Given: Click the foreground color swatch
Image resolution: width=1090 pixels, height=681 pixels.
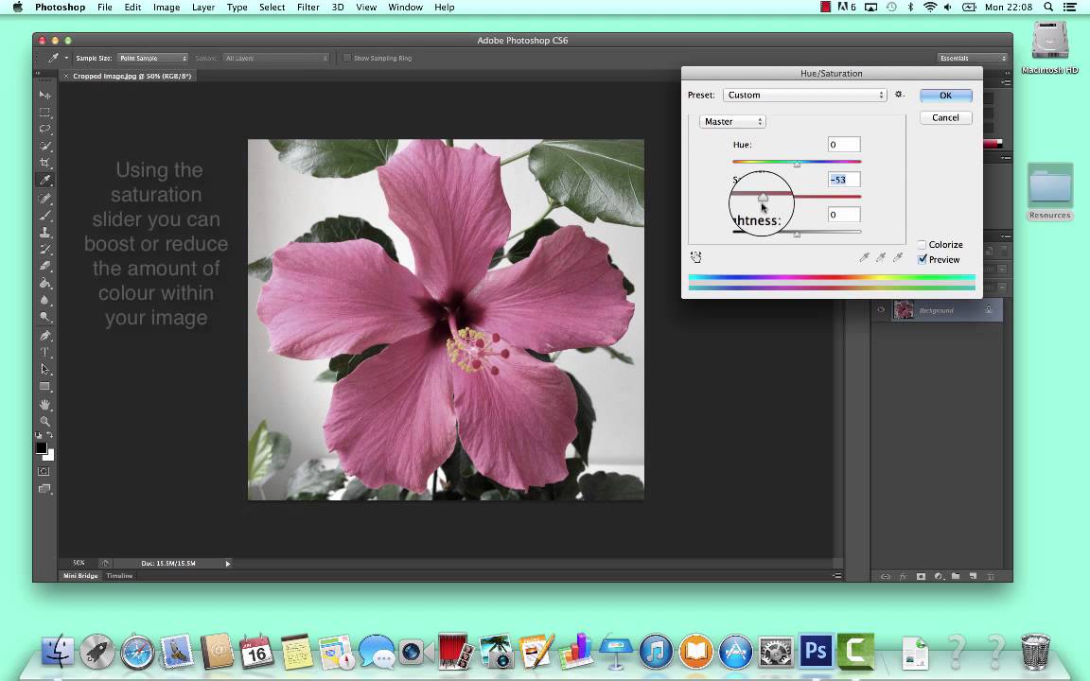Looking at the screenshot, I should [41, 448].
